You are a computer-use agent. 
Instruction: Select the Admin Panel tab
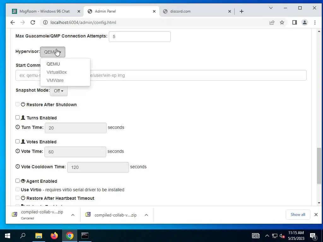click(121, 11)
